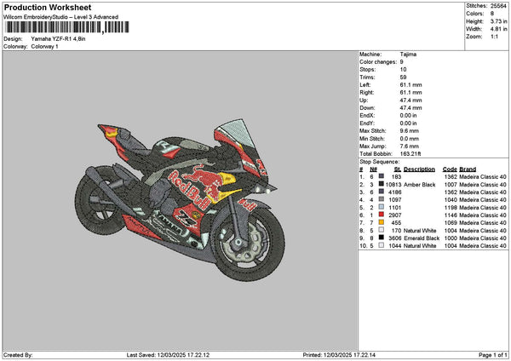Choose the gray swatch in stop row 4
Screen dimensions: 511x361
382,199
